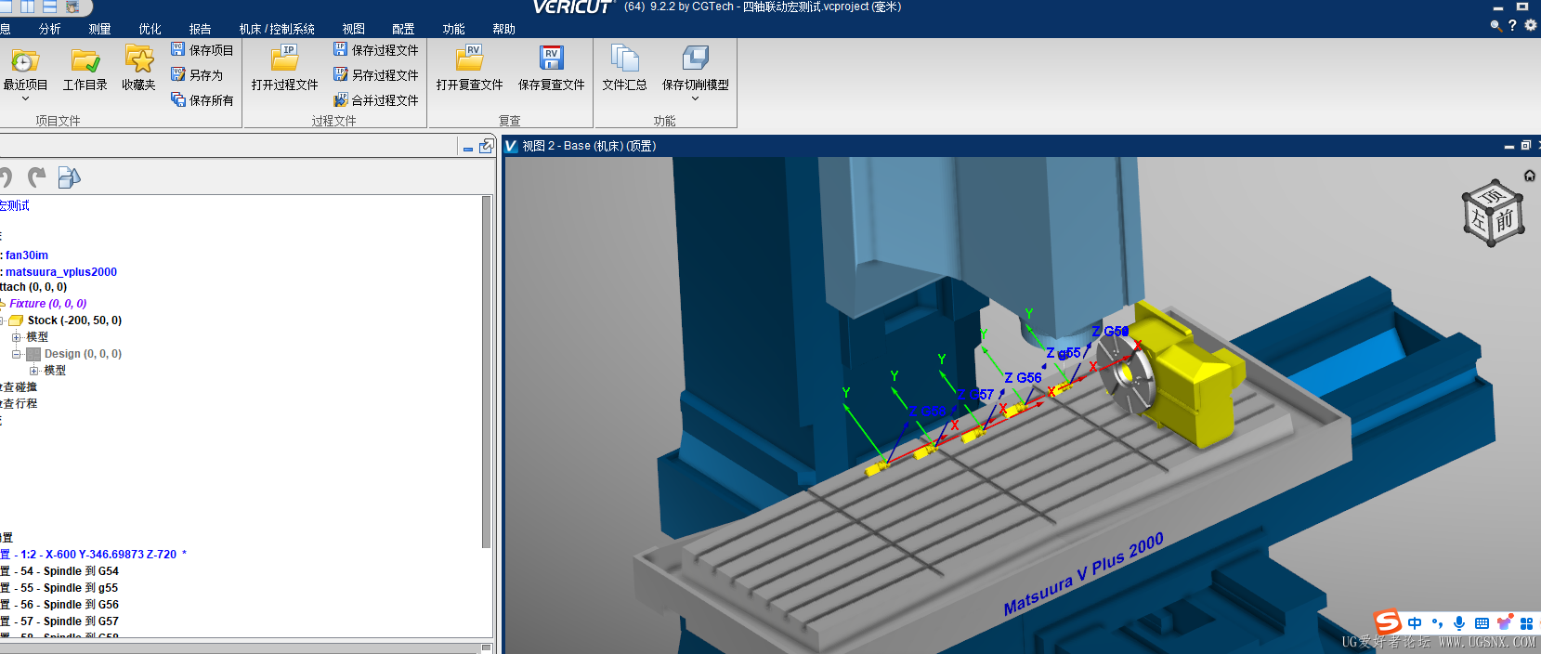This screenshot has height=654, width=1541.
Task: Click the Sogou input method S icon
Action: [x=1388, y=621]
